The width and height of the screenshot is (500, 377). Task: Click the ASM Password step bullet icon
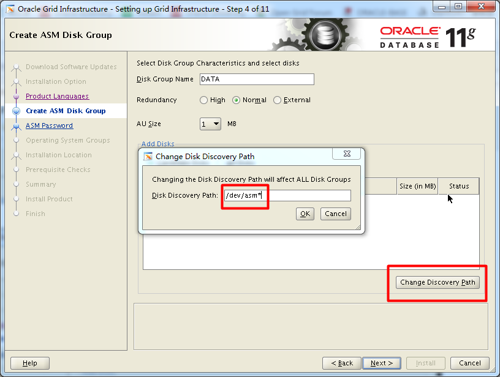[16, 126]
